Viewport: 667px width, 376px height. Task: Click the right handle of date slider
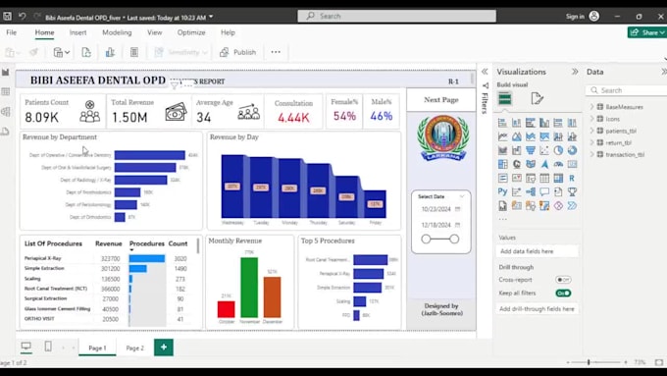(454, 239)
